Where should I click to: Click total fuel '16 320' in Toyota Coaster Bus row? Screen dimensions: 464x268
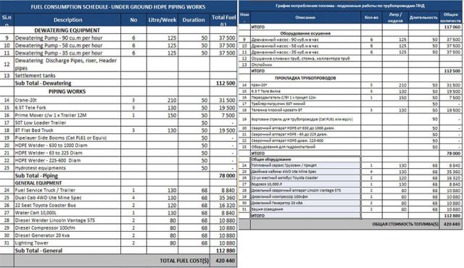223,206
